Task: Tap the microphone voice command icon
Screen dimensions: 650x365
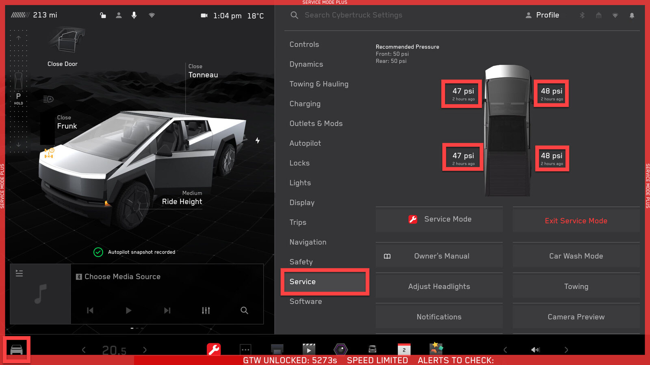Action: tap(134, 15)
